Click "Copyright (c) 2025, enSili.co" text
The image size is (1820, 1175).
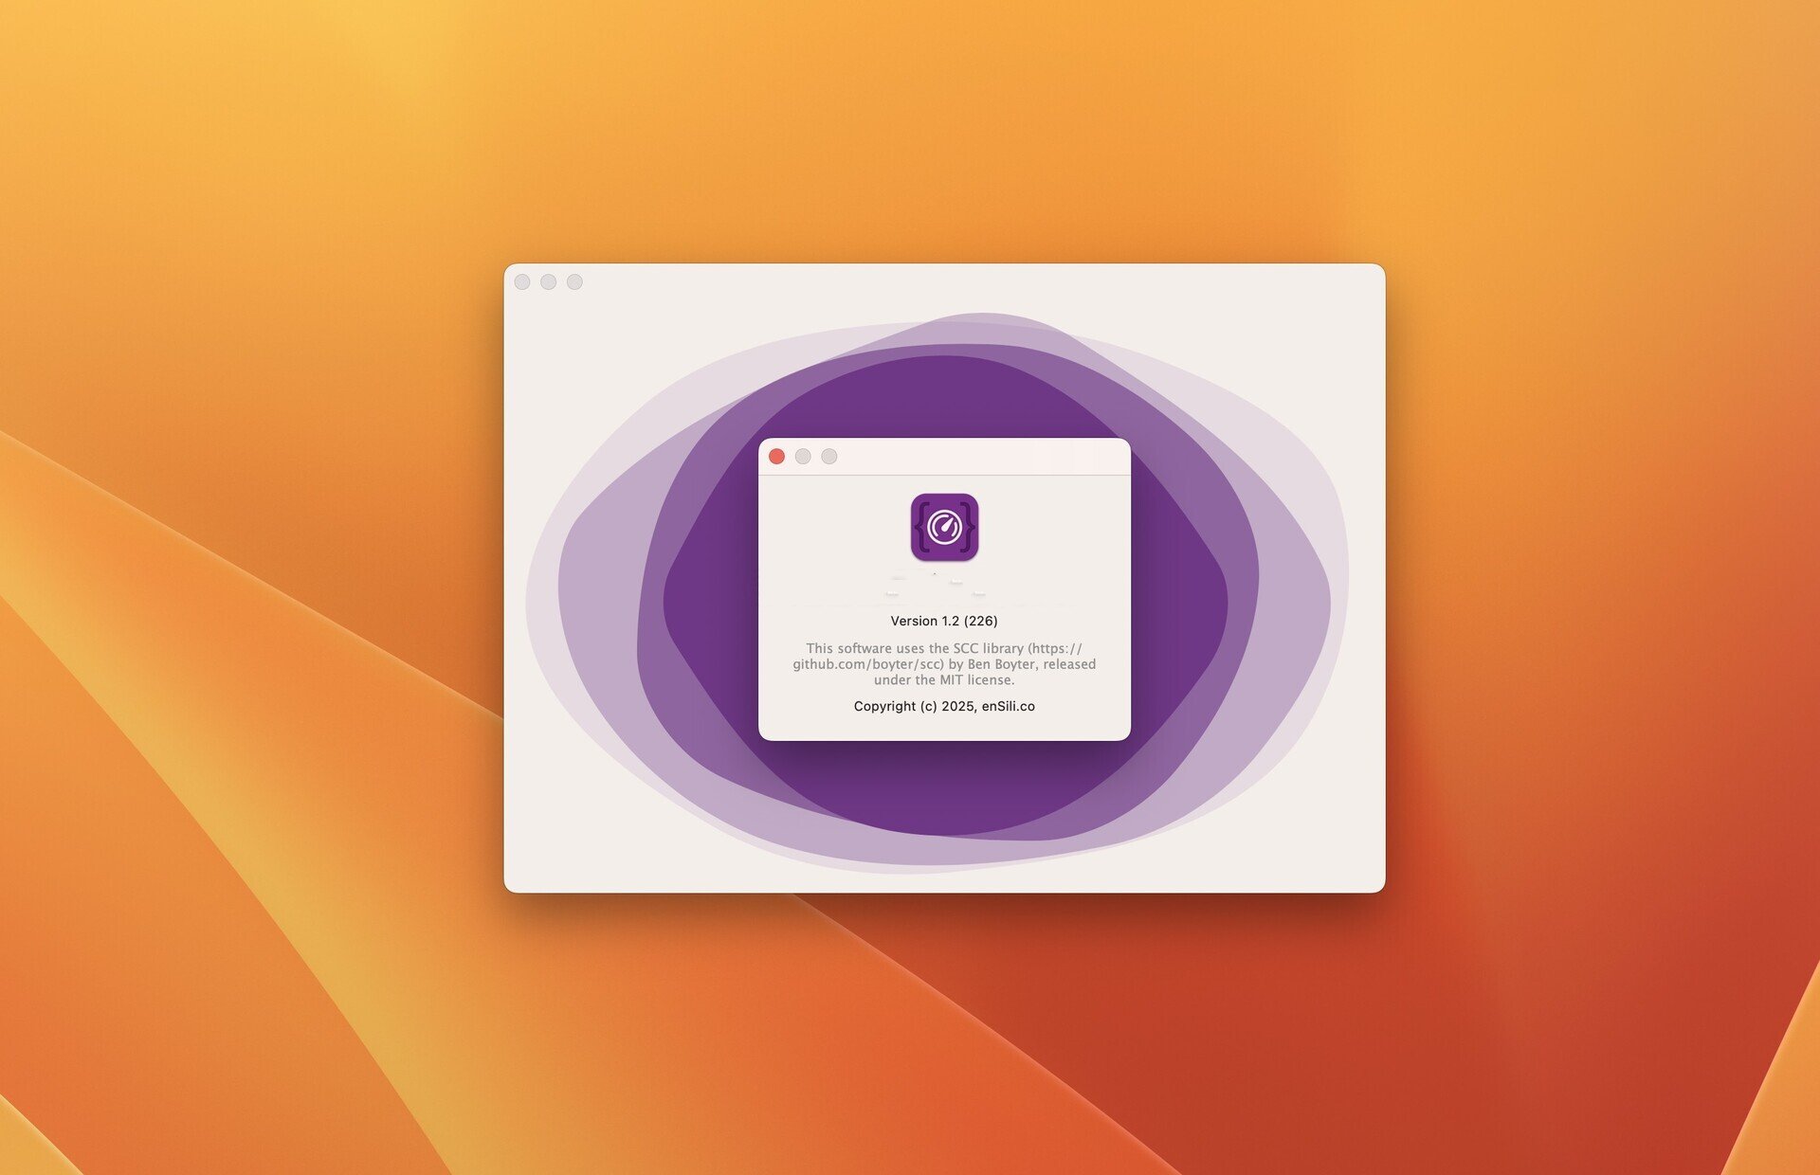pos(944,706)
